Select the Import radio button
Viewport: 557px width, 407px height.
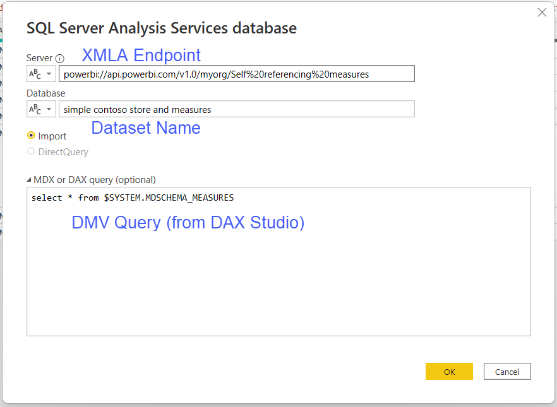pos(31,136)
